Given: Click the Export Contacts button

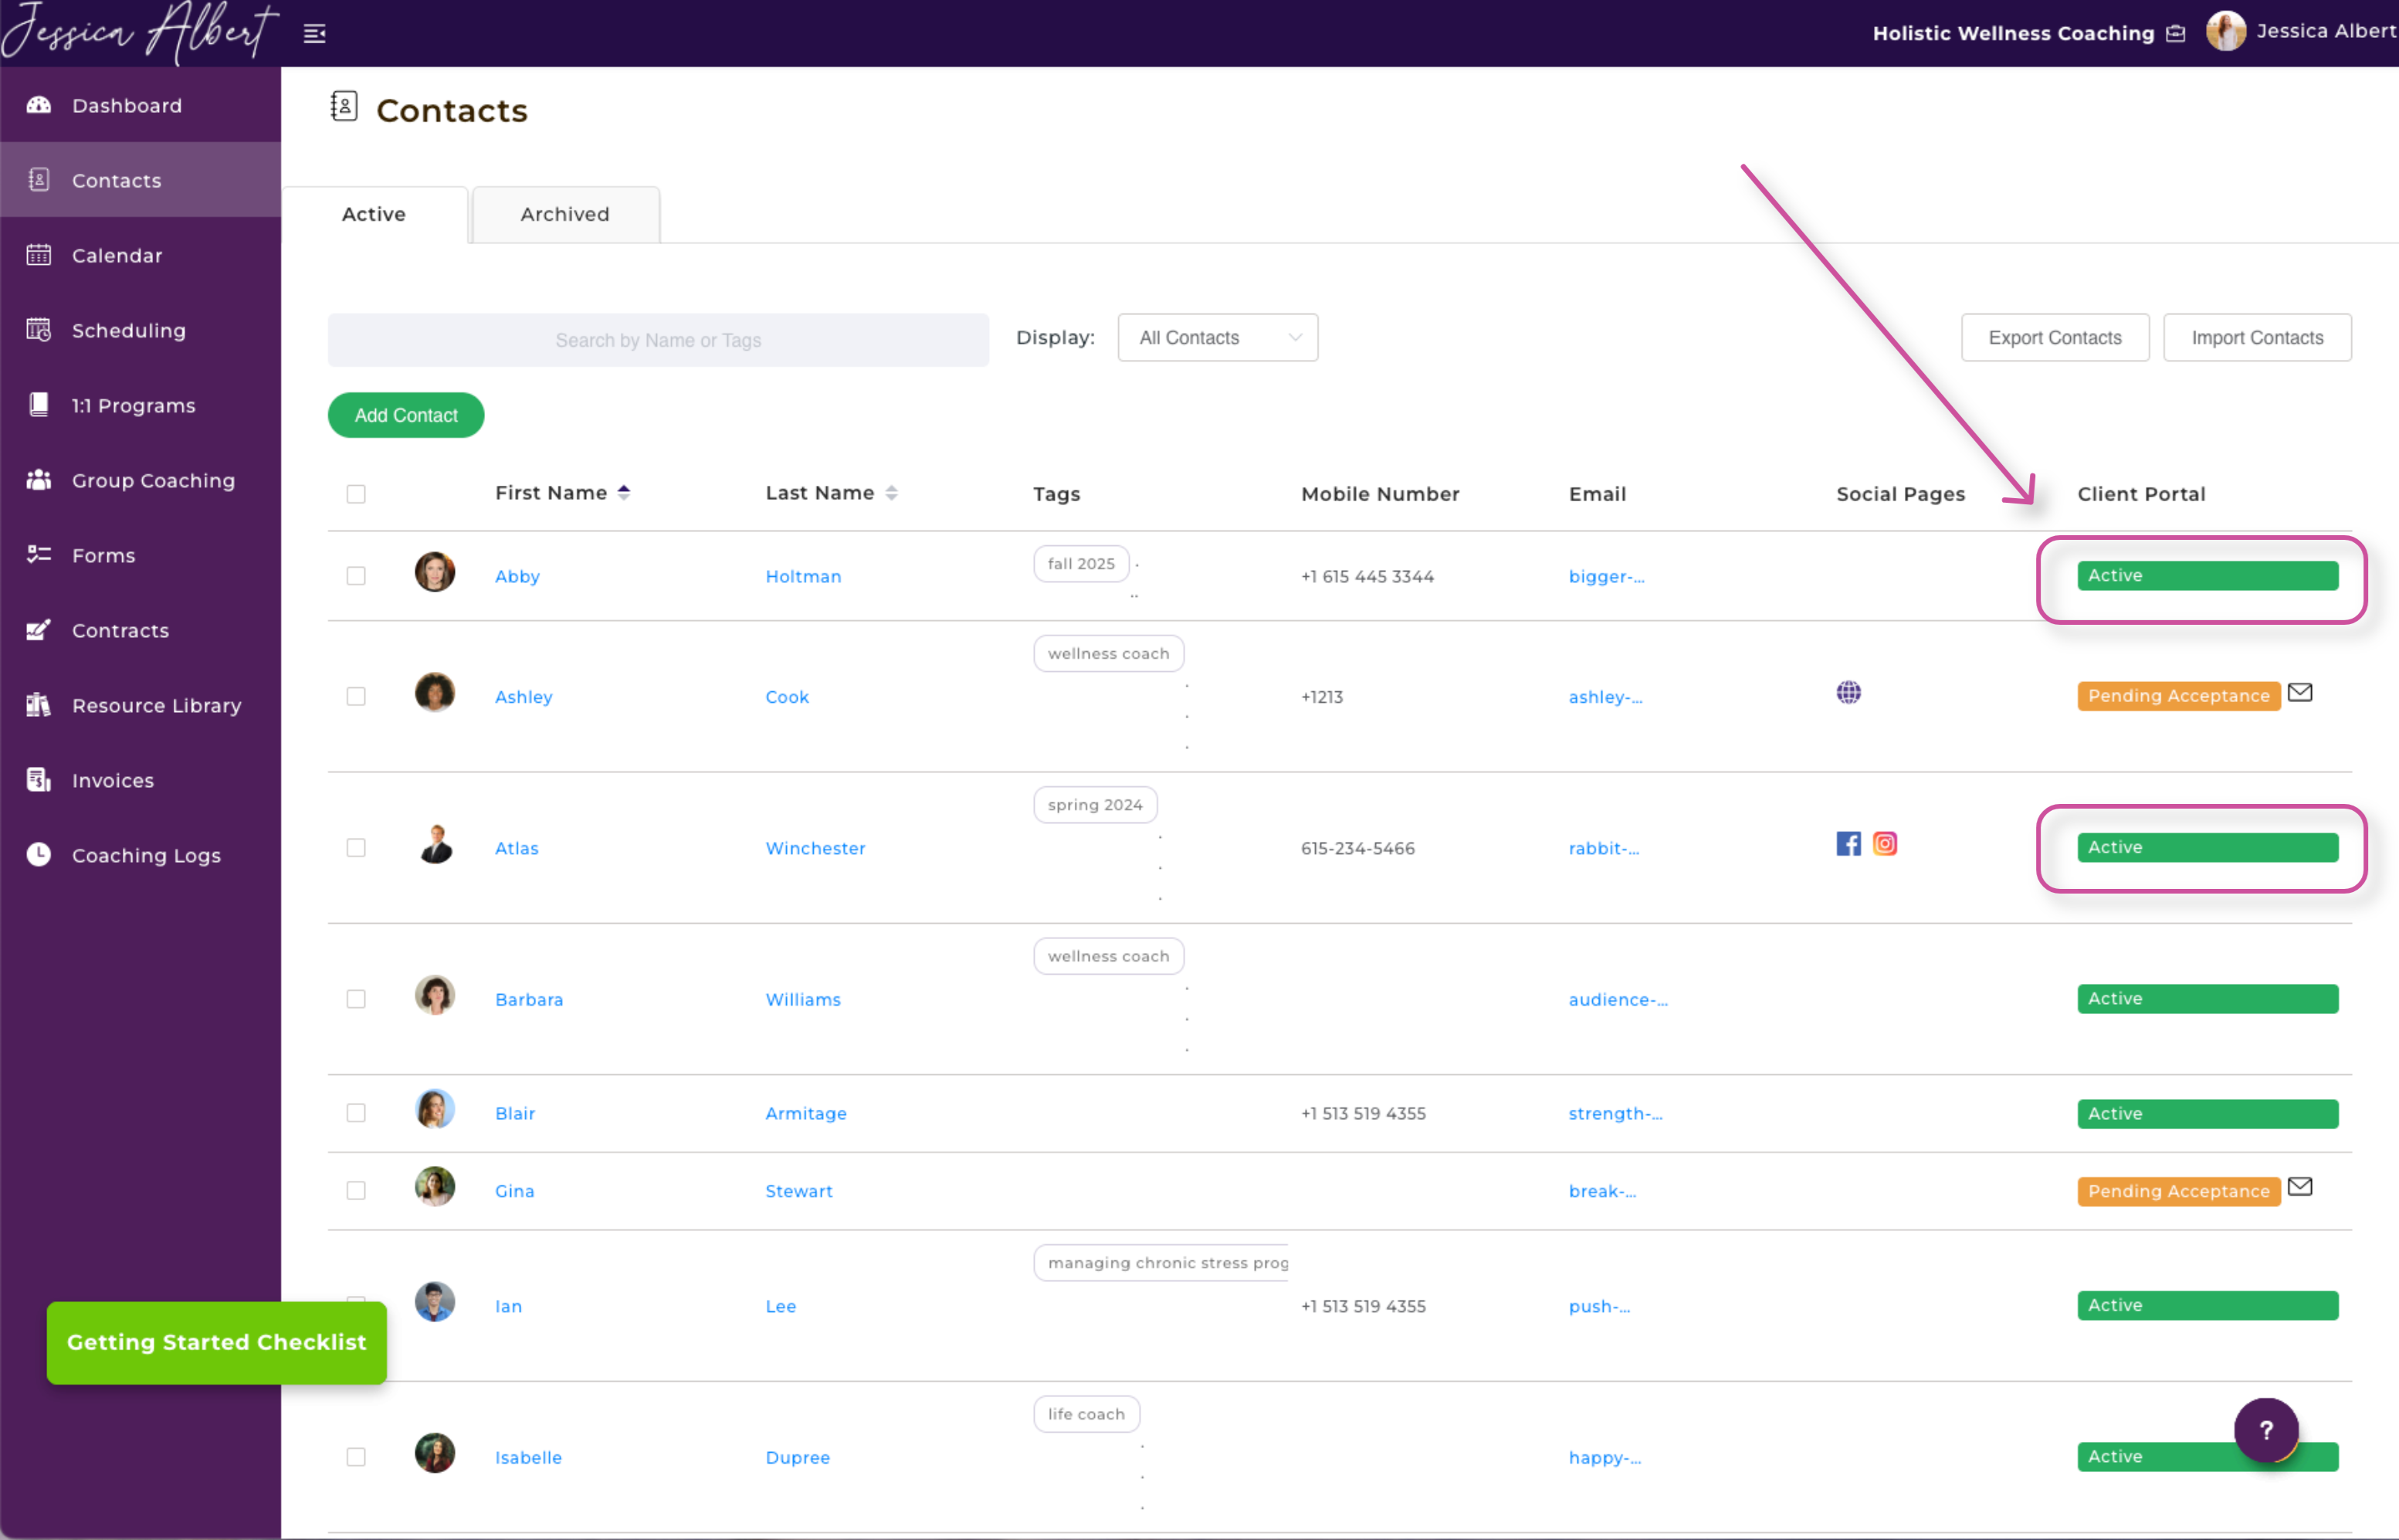Looking at the screenshot, I should [2054, 338].
